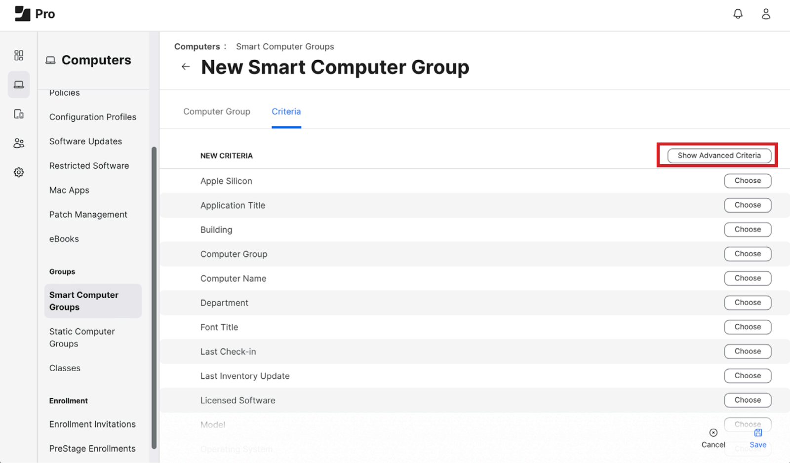Image resolution: width=790 pixels, height=463 pixels.
Task: Select the Criteria tab
Action: [286, 112]
